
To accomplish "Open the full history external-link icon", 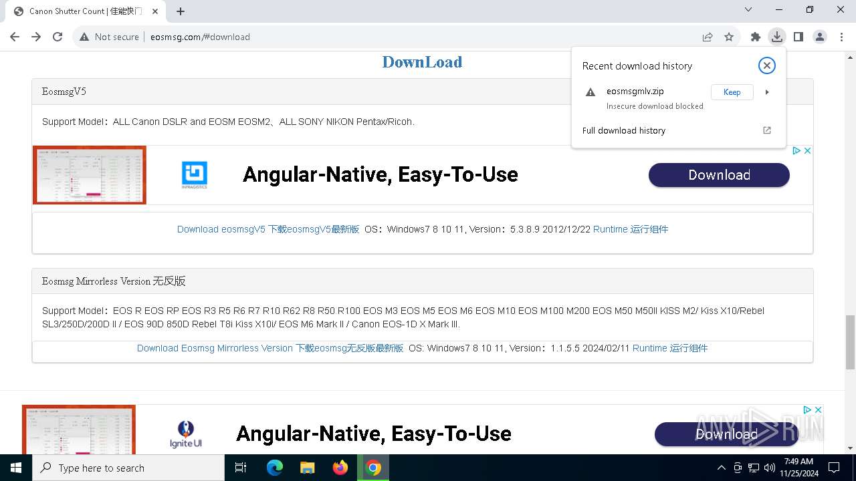I will pyautogui.click(x=767, y=130).
